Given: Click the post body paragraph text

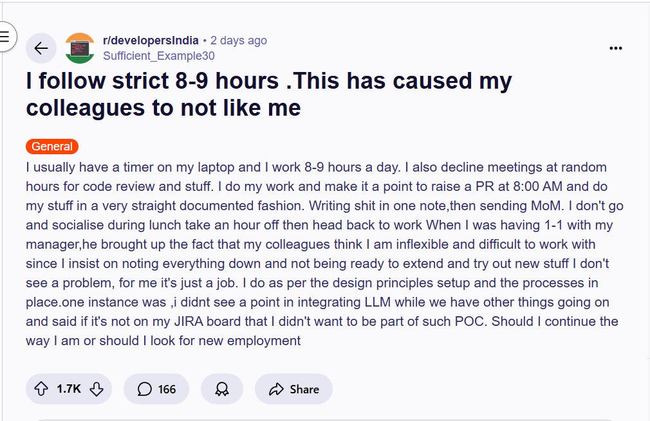Looking at the screenshot, I should click(322, 254).
